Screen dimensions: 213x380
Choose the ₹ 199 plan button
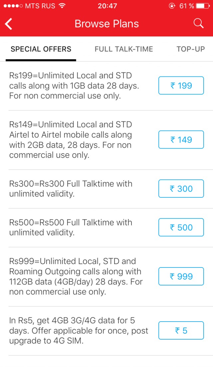[x=181, y=86]
